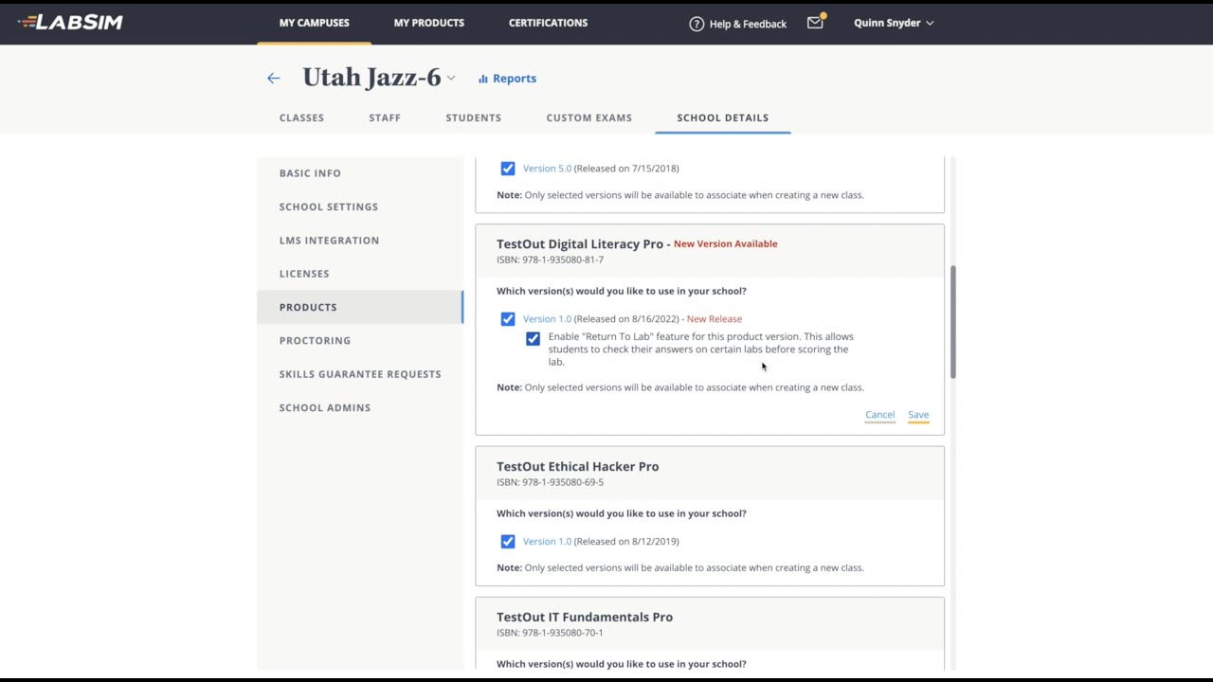Viewport: 1213px width, 682px height.
Task: Open the Help & Feedback question icon
Action: pyautogui.click(x=697, y=24)
